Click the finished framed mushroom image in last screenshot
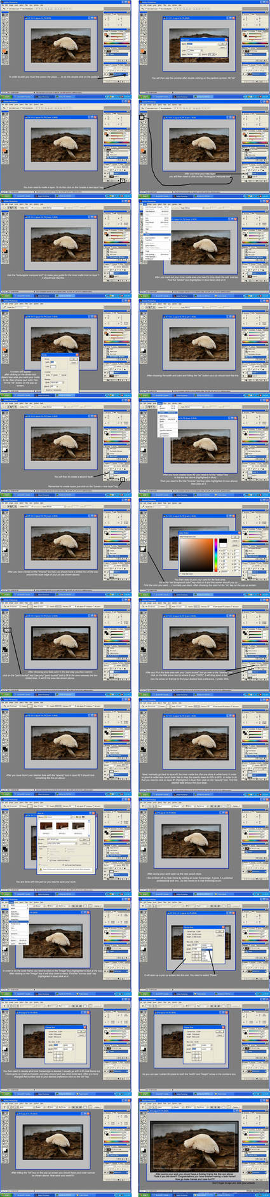Viewport: 270px width, 1197px height. coord(194,1146)
